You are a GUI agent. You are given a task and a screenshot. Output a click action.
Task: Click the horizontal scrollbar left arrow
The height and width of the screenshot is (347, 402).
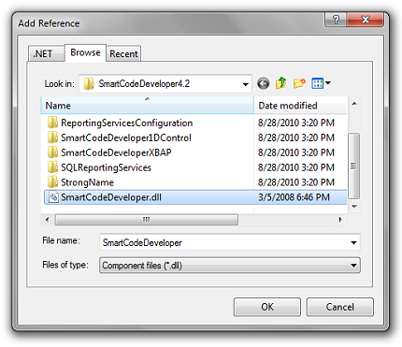pos(48,220)
